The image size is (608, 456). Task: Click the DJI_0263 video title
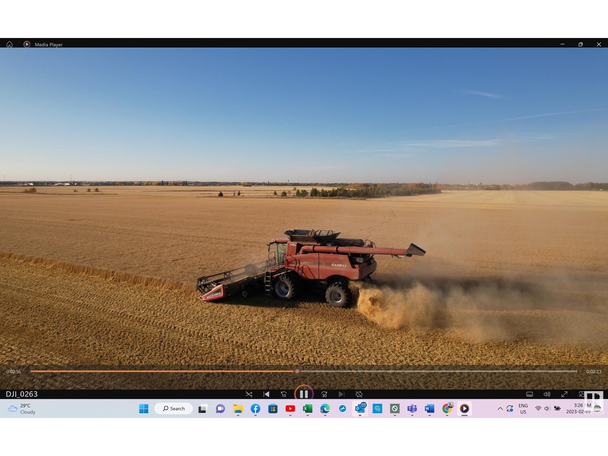pyautogui.click(x=22, y=394)
